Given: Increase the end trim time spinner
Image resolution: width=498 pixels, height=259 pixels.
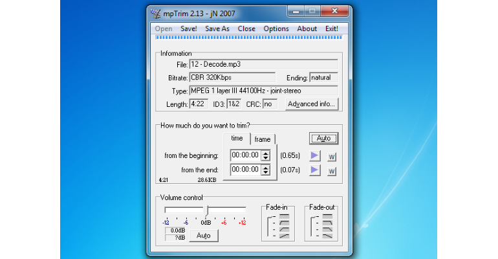Looking at the screenshot, I should click(x=266, y=167).
